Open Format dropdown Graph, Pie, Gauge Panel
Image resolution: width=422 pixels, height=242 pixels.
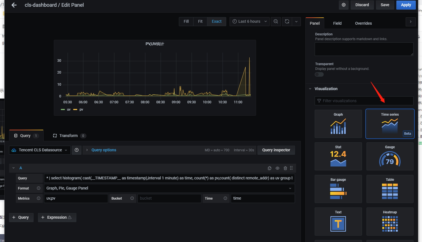click(x=169, y=188)
